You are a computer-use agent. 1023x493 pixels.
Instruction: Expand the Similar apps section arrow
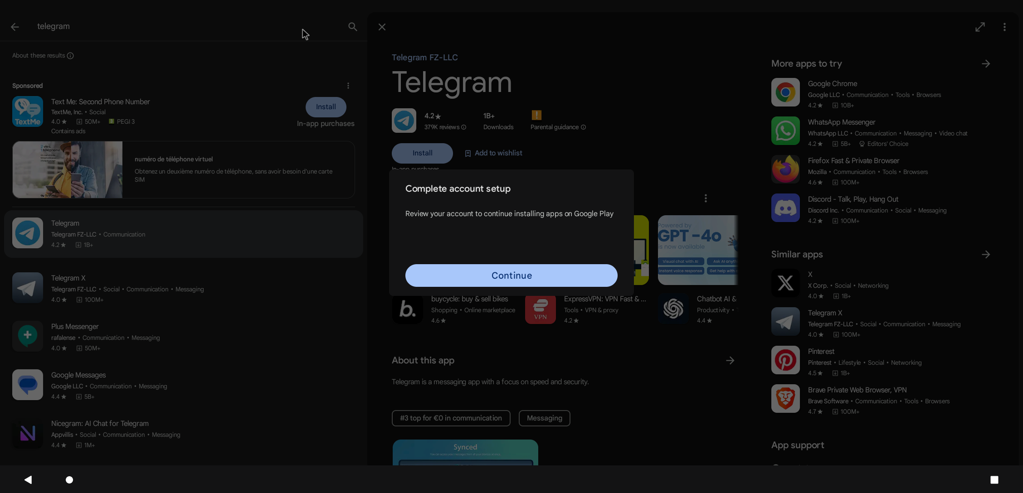tap(986, 255)
